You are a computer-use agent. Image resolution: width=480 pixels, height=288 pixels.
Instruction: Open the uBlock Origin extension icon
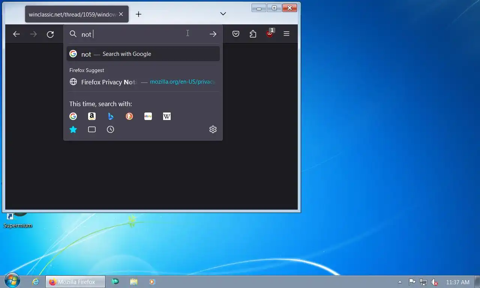click(270, 33)
